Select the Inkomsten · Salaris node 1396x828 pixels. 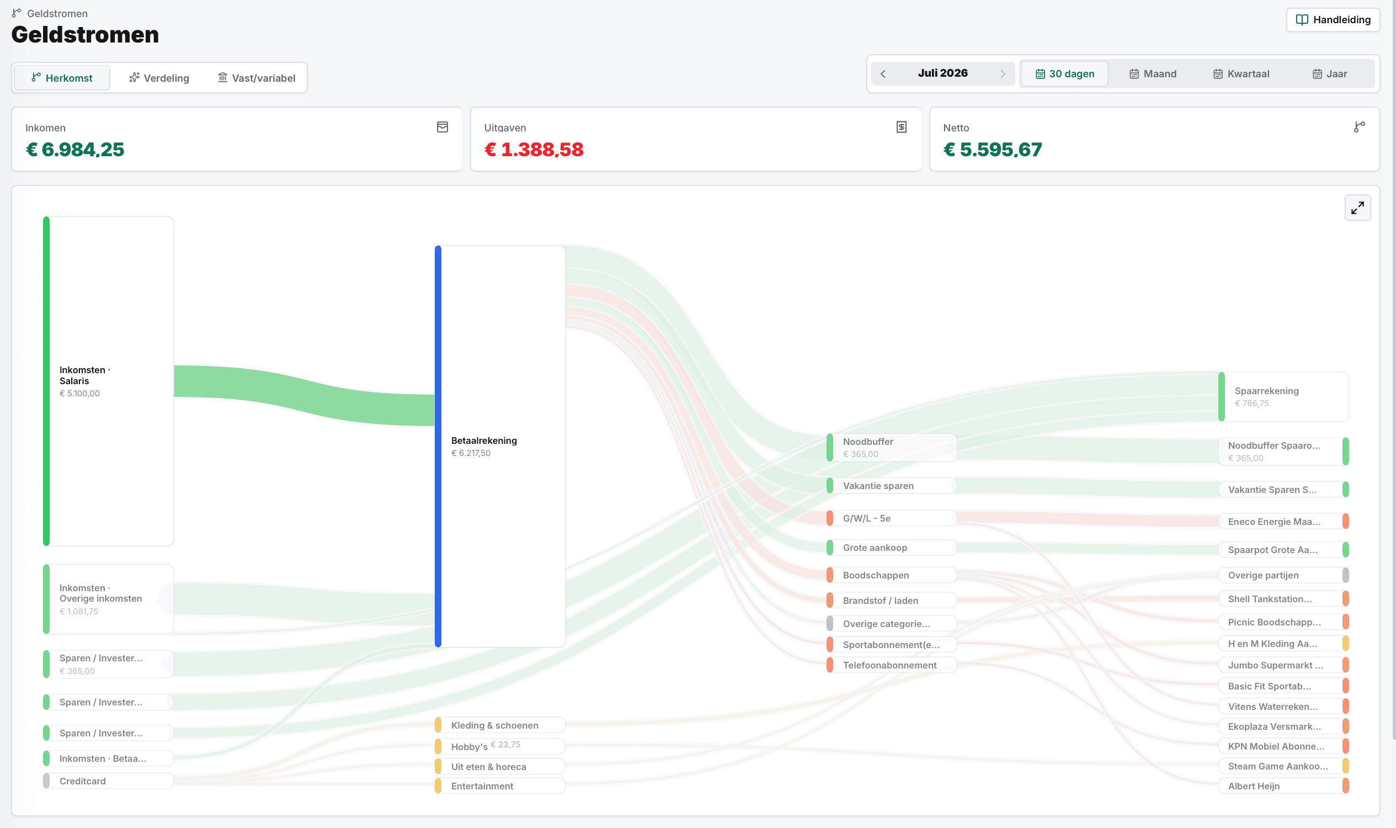coord(108,381)
